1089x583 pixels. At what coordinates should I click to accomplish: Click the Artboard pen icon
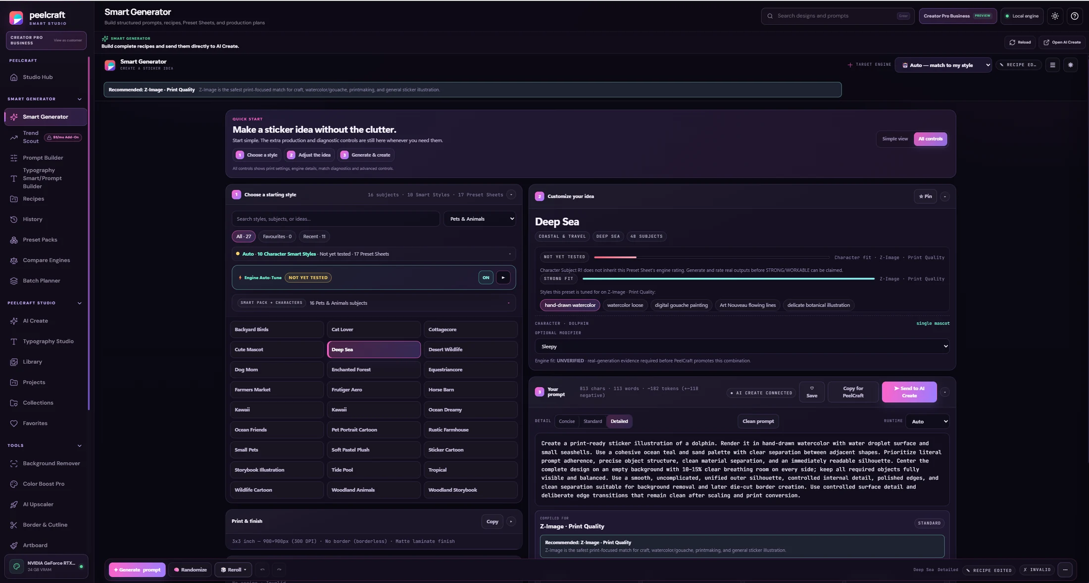coord(14,545)
